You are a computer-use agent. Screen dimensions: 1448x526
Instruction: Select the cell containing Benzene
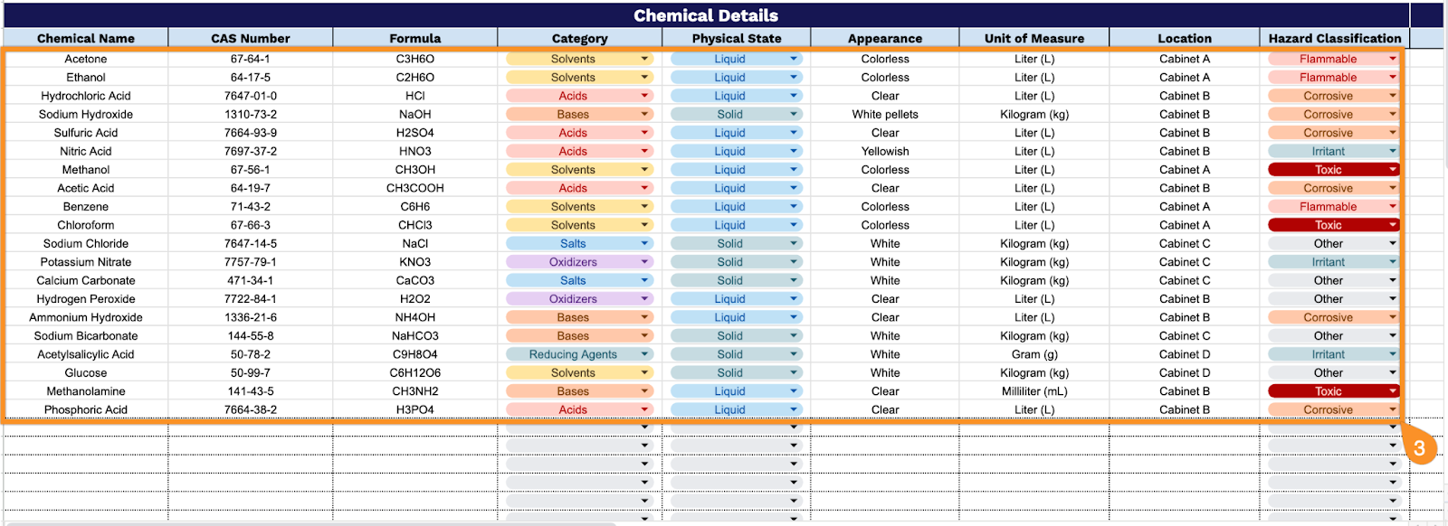[x=85, y=206]
